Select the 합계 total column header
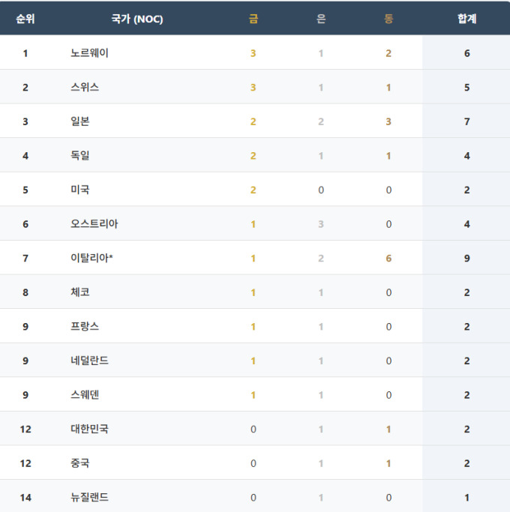 pos(466,19)
